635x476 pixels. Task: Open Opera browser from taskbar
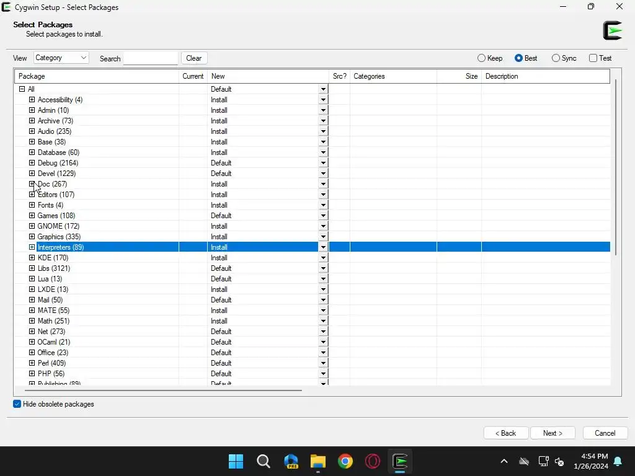373,461
